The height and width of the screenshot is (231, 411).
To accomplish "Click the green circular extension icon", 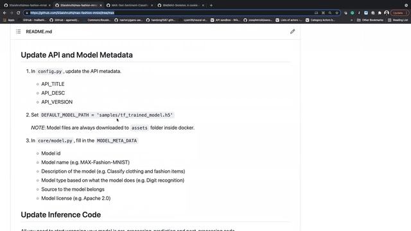I will tap(353, 13).
